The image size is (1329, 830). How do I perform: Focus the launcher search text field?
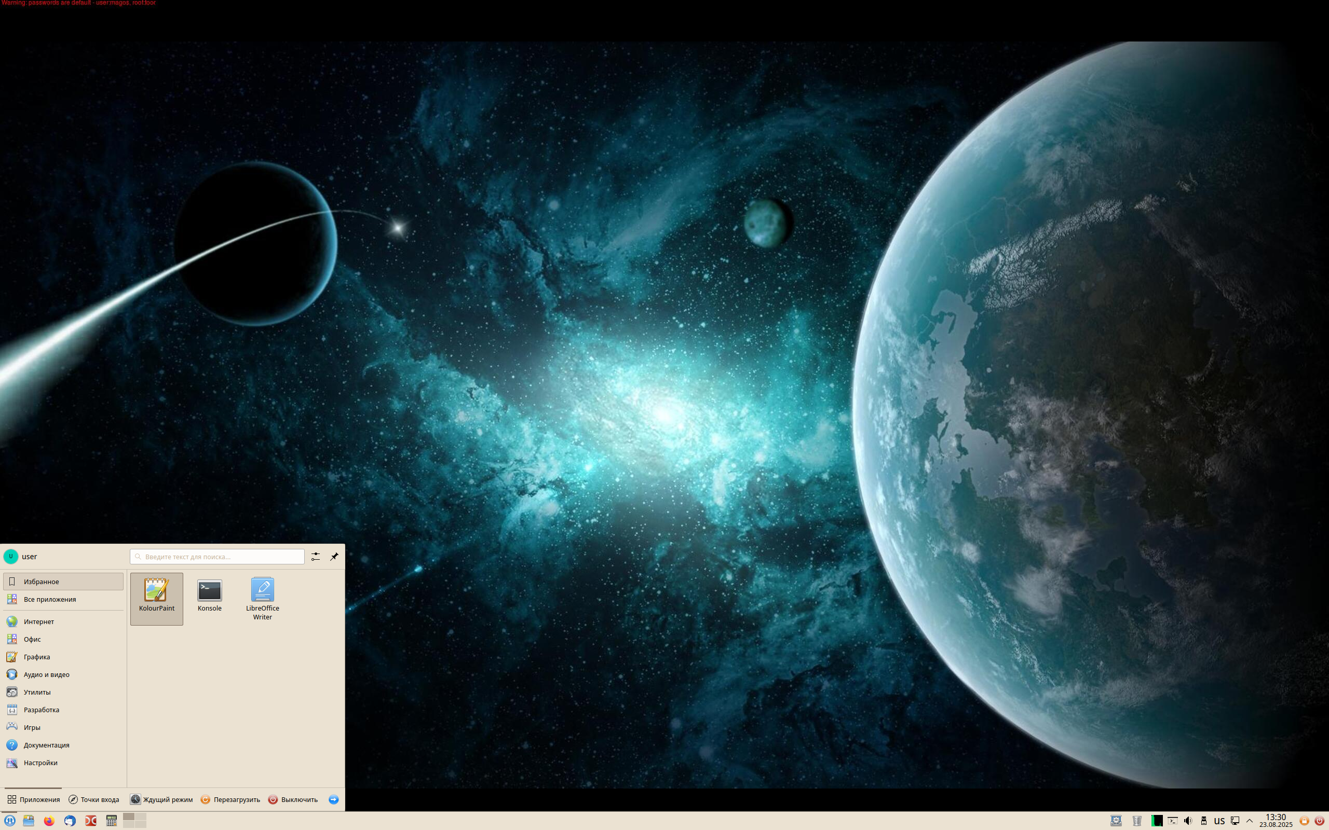click(217, 557)
